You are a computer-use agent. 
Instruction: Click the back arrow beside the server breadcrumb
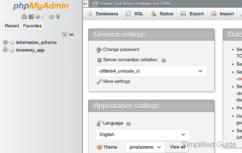tap(85, 4)
